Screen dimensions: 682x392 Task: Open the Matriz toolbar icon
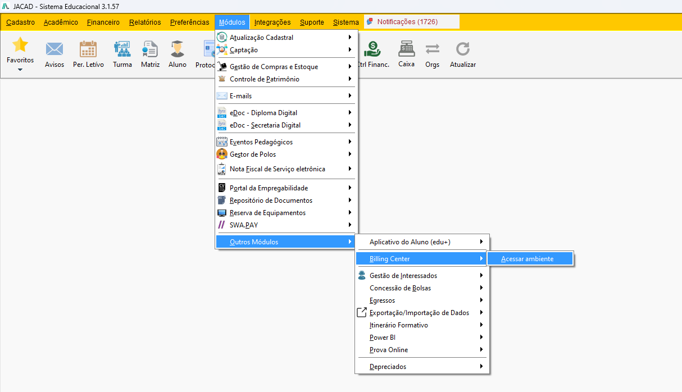150,49
